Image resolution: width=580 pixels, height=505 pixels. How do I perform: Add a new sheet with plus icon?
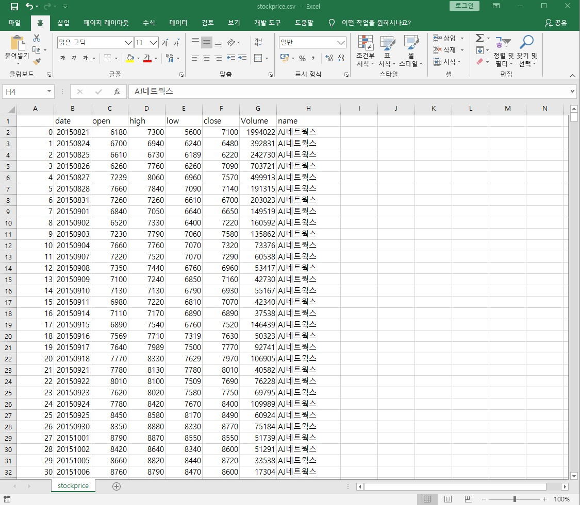click(x=117, y=486)
